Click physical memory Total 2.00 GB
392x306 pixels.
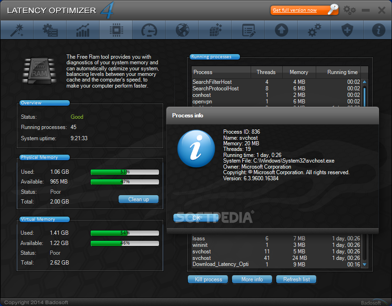[60, 202]
